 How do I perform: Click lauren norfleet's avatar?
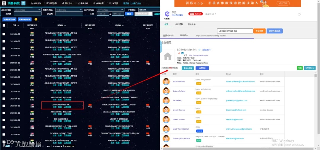(x=166, y=120)
